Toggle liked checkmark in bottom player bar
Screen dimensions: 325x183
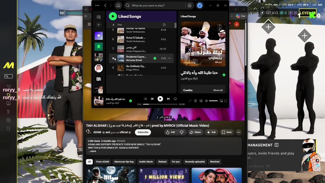click(x=131, y=101)
